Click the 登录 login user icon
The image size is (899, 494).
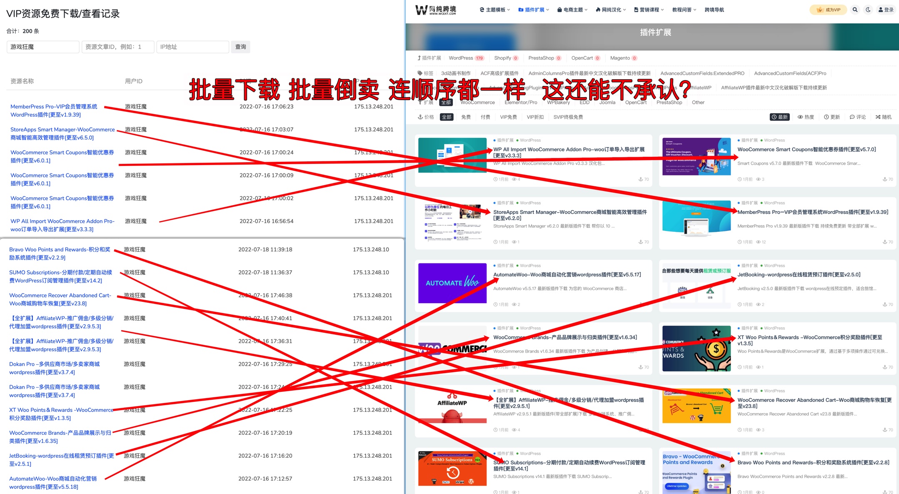[886, 10]
